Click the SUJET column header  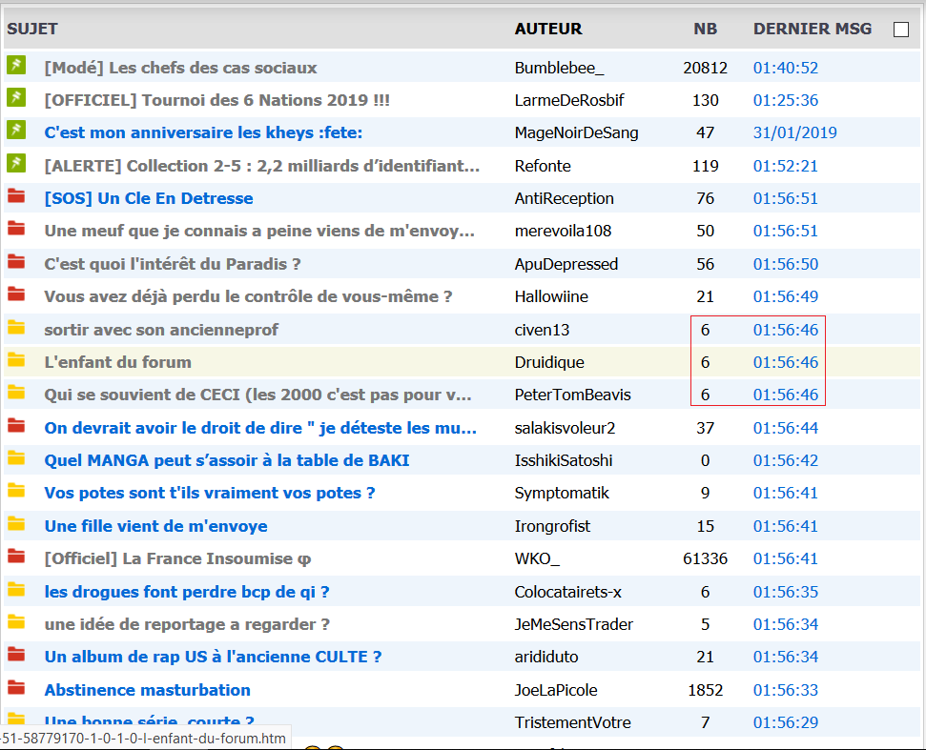pyautogui.click(x=31, y=29)
